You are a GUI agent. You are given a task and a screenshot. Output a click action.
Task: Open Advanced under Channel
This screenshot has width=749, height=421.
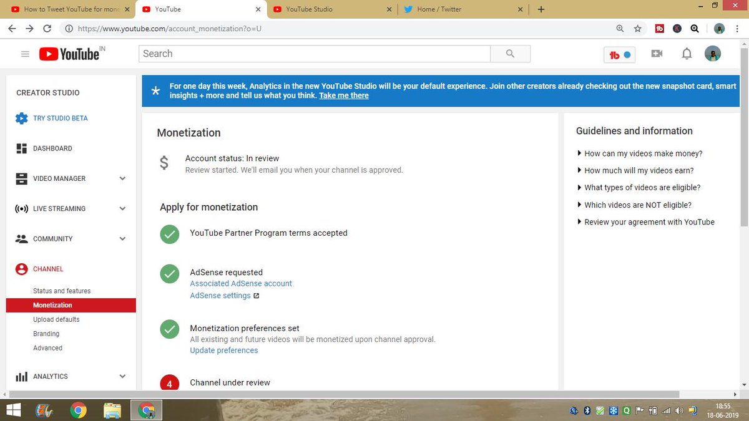[47, 348]
